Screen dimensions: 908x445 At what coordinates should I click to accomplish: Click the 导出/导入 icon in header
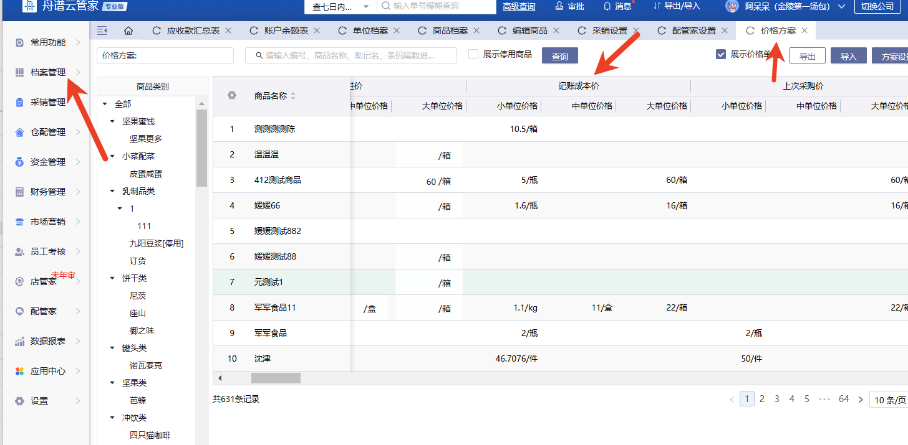tap(657, 6)
